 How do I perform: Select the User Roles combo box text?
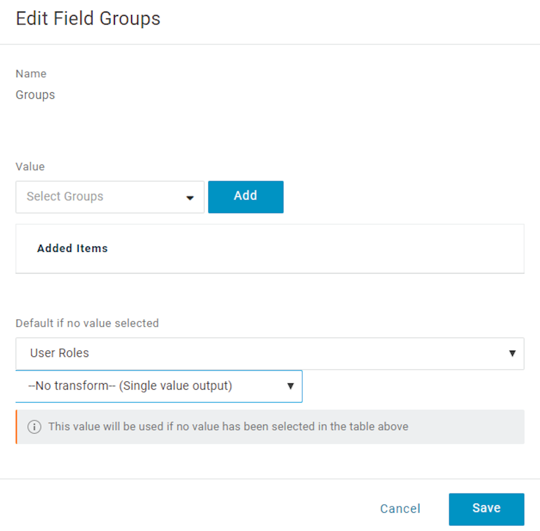point(59,353)
